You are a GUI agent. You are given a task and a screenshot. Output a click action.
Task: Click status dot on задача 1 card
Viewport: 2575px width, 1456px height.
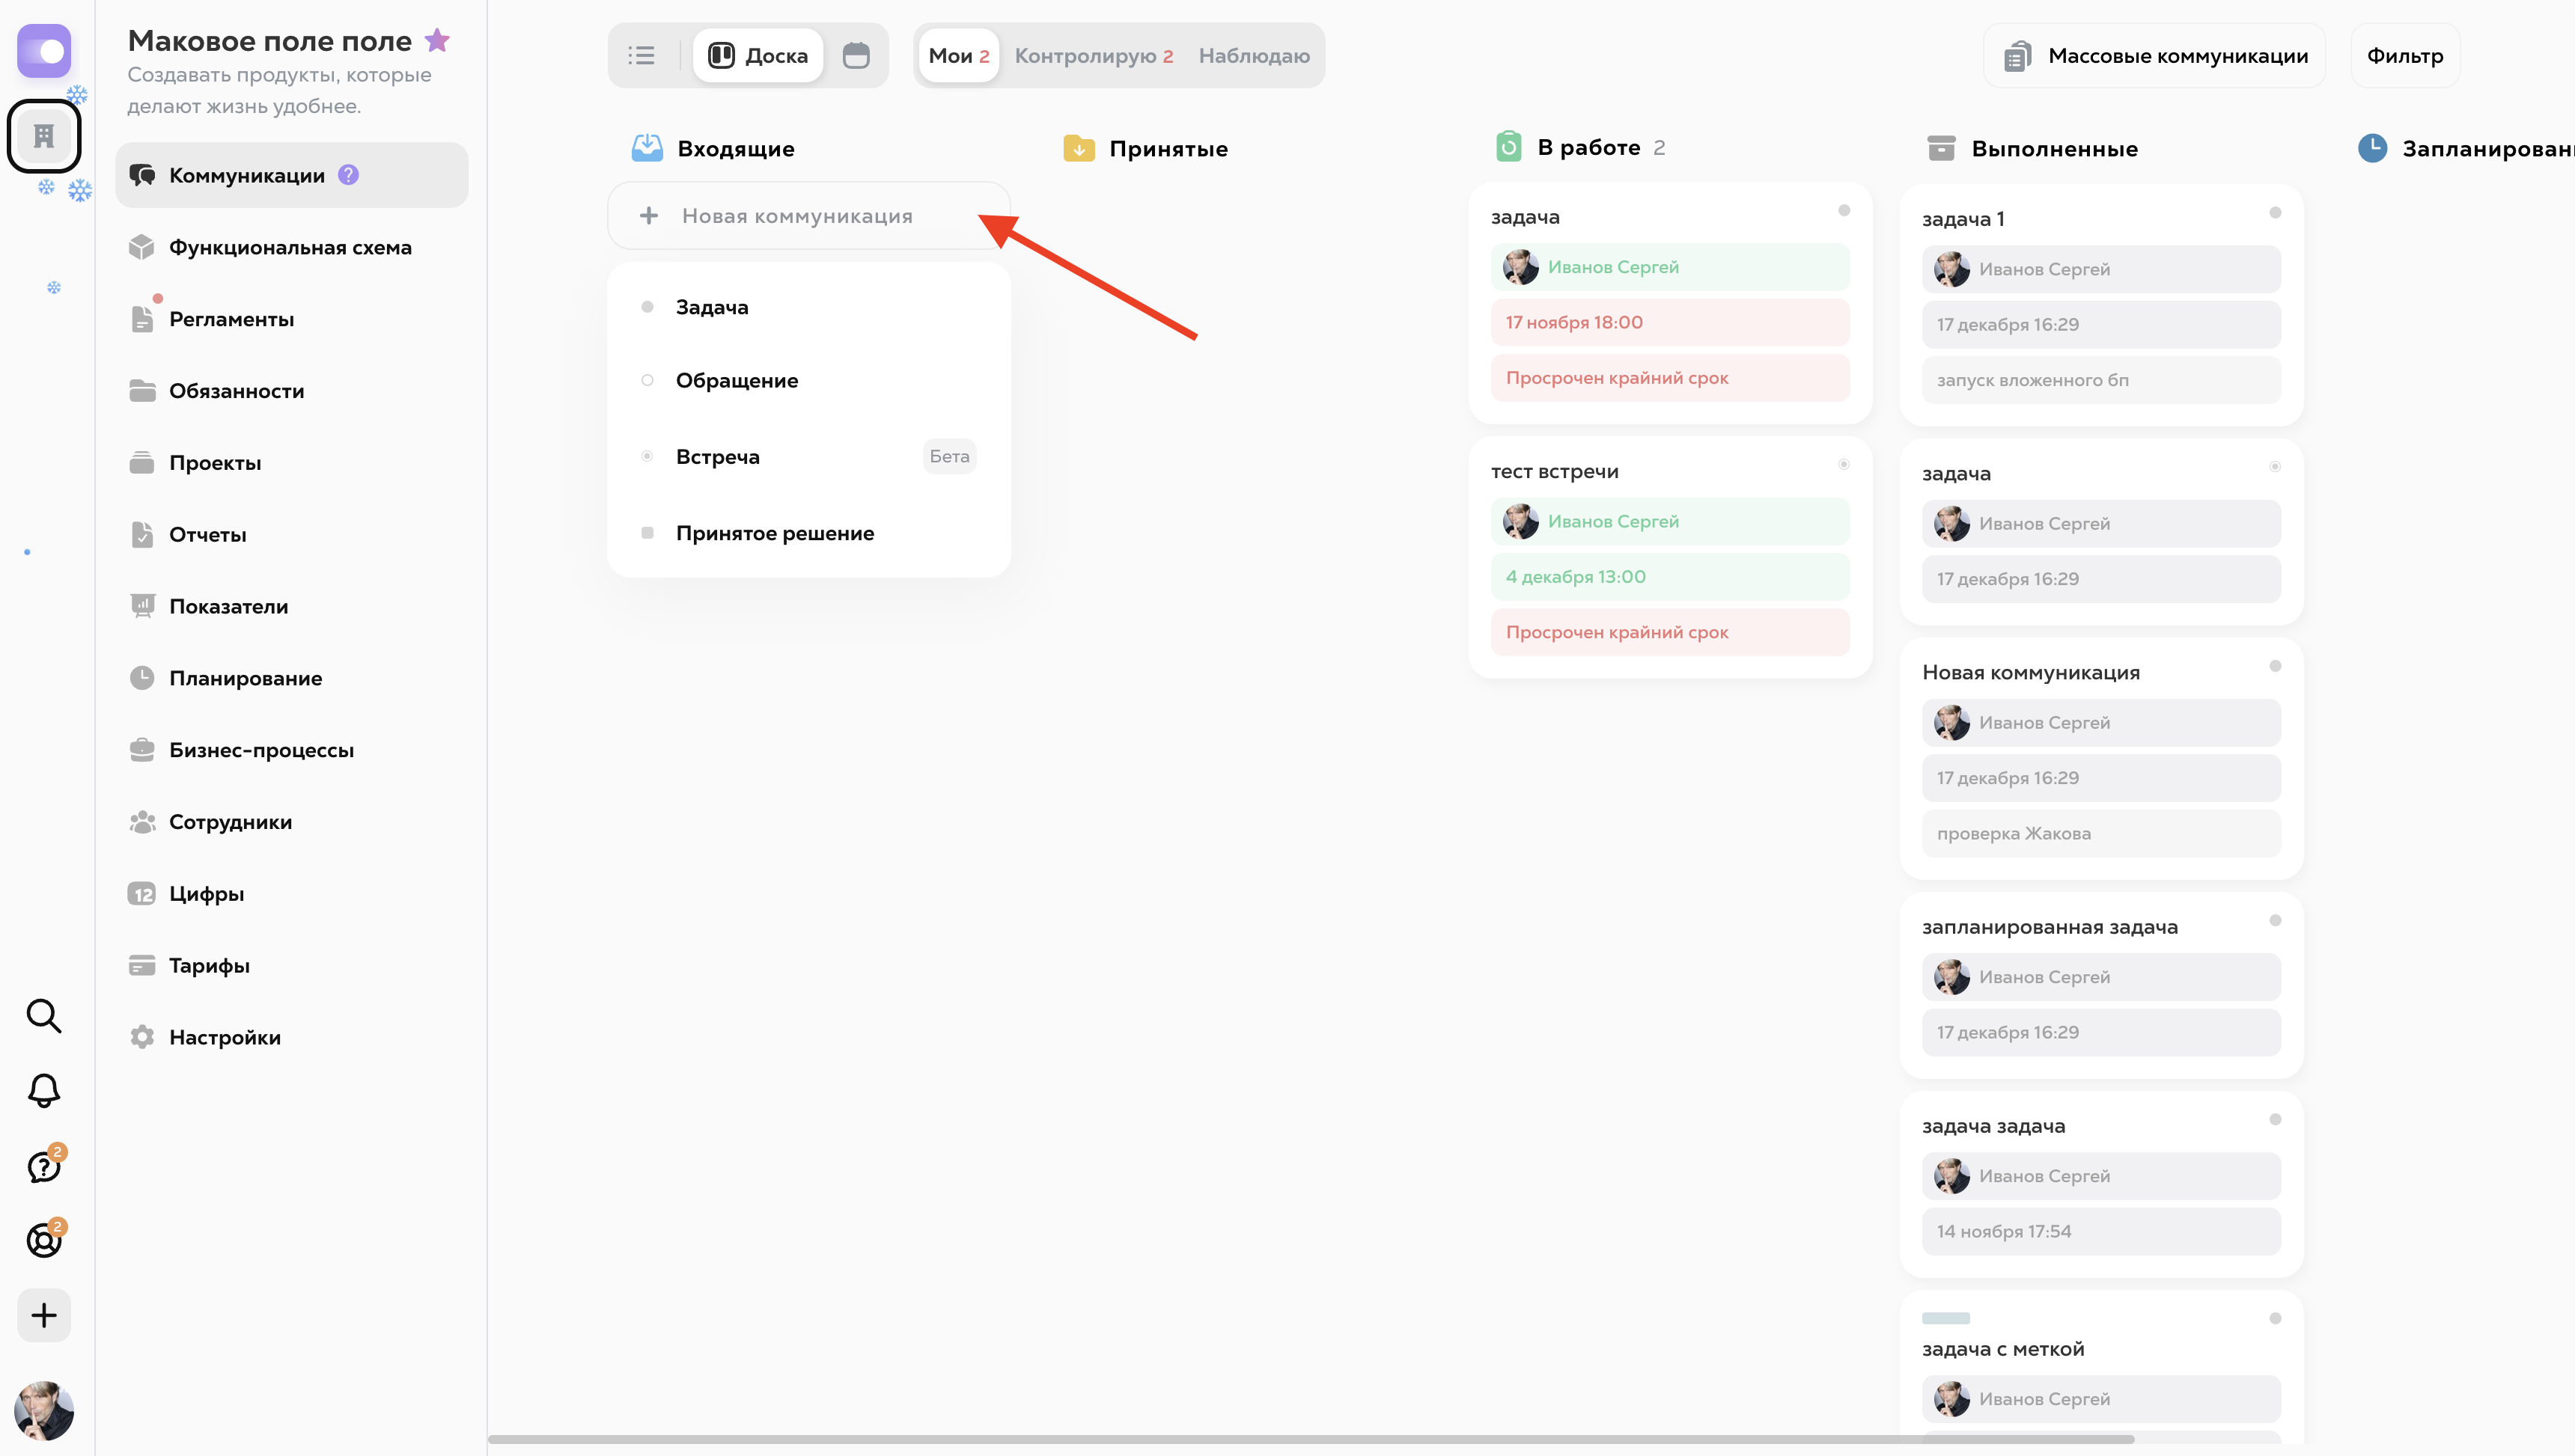click(x=2274, y=213)
